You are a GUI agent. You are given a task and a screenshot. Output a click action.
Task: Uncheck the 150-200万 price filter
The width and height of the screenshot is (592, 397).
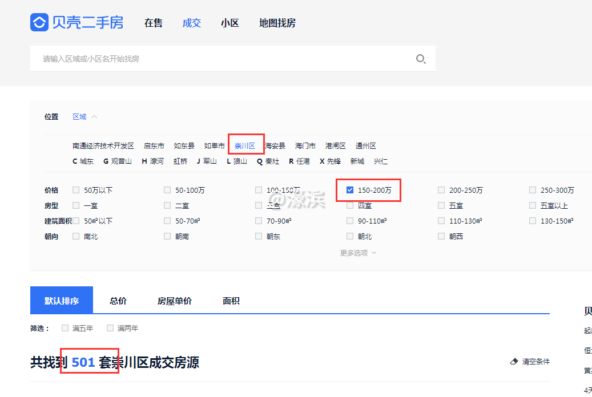(x=349, y=189)
